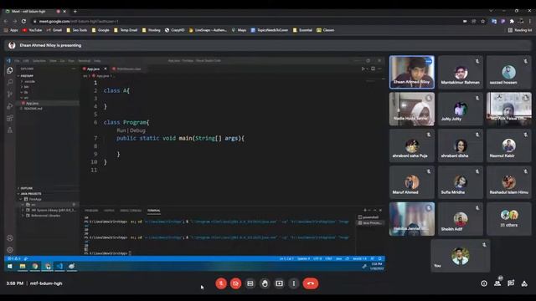Unmute the microphone in Meet
The image size is (536, 301).
(x=221, y=283)
